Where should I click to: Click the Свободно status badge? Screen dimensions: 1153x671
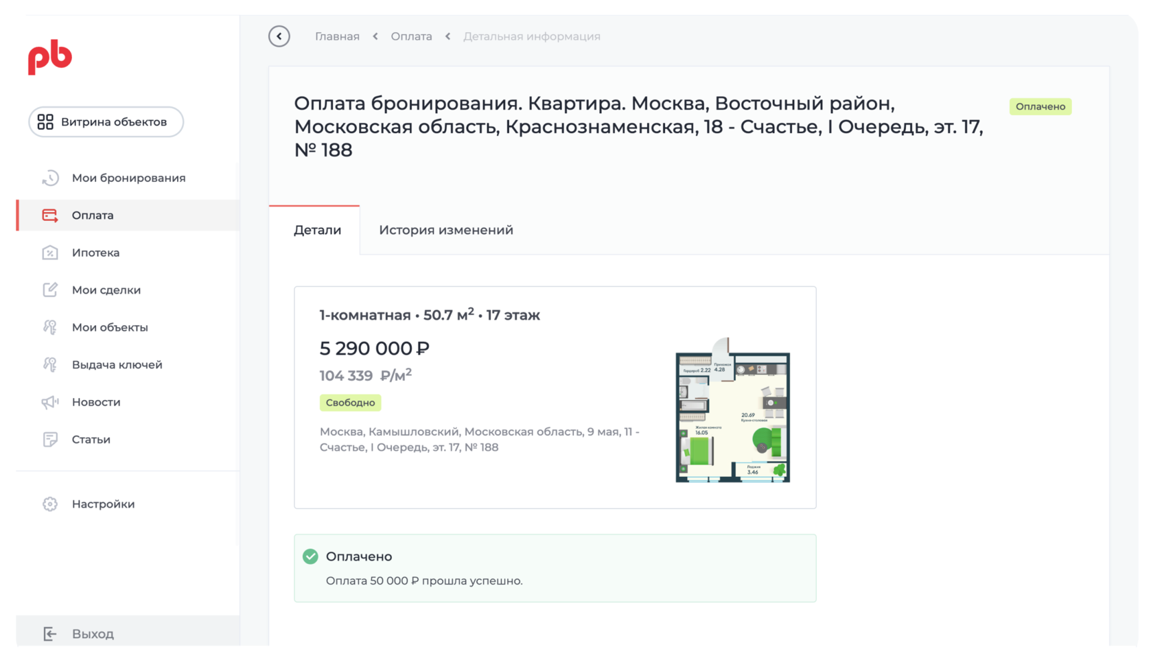[x=350, y=403]
